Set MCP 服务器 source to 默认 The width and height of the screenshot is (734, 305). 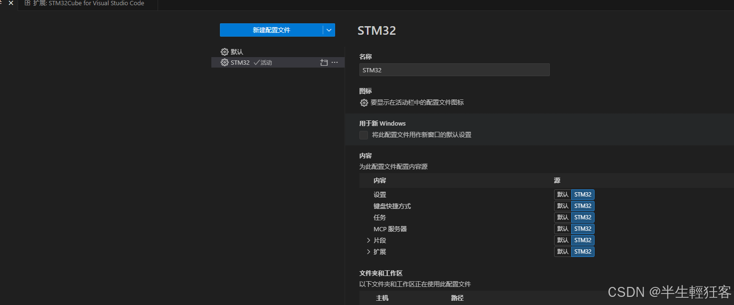click(x=562, y=228)
